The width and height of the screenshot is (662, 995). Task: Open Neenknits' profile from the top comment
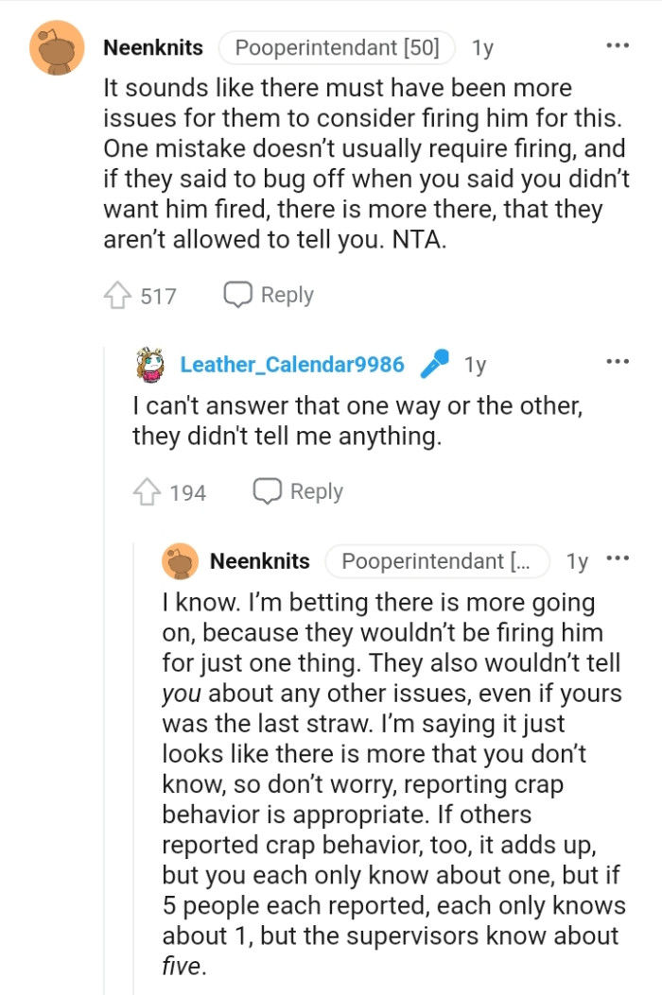pyautogui.click(x=153, y=46)
